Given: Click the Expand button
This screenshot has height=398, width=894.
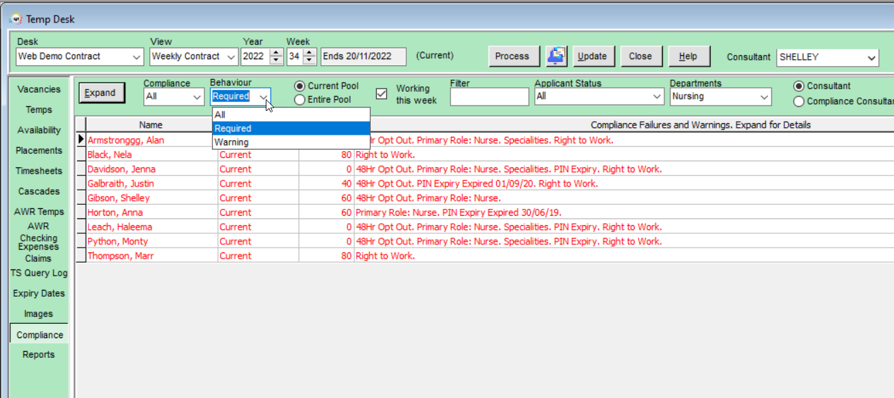Looking at the screenshot, I should point(101,93).
